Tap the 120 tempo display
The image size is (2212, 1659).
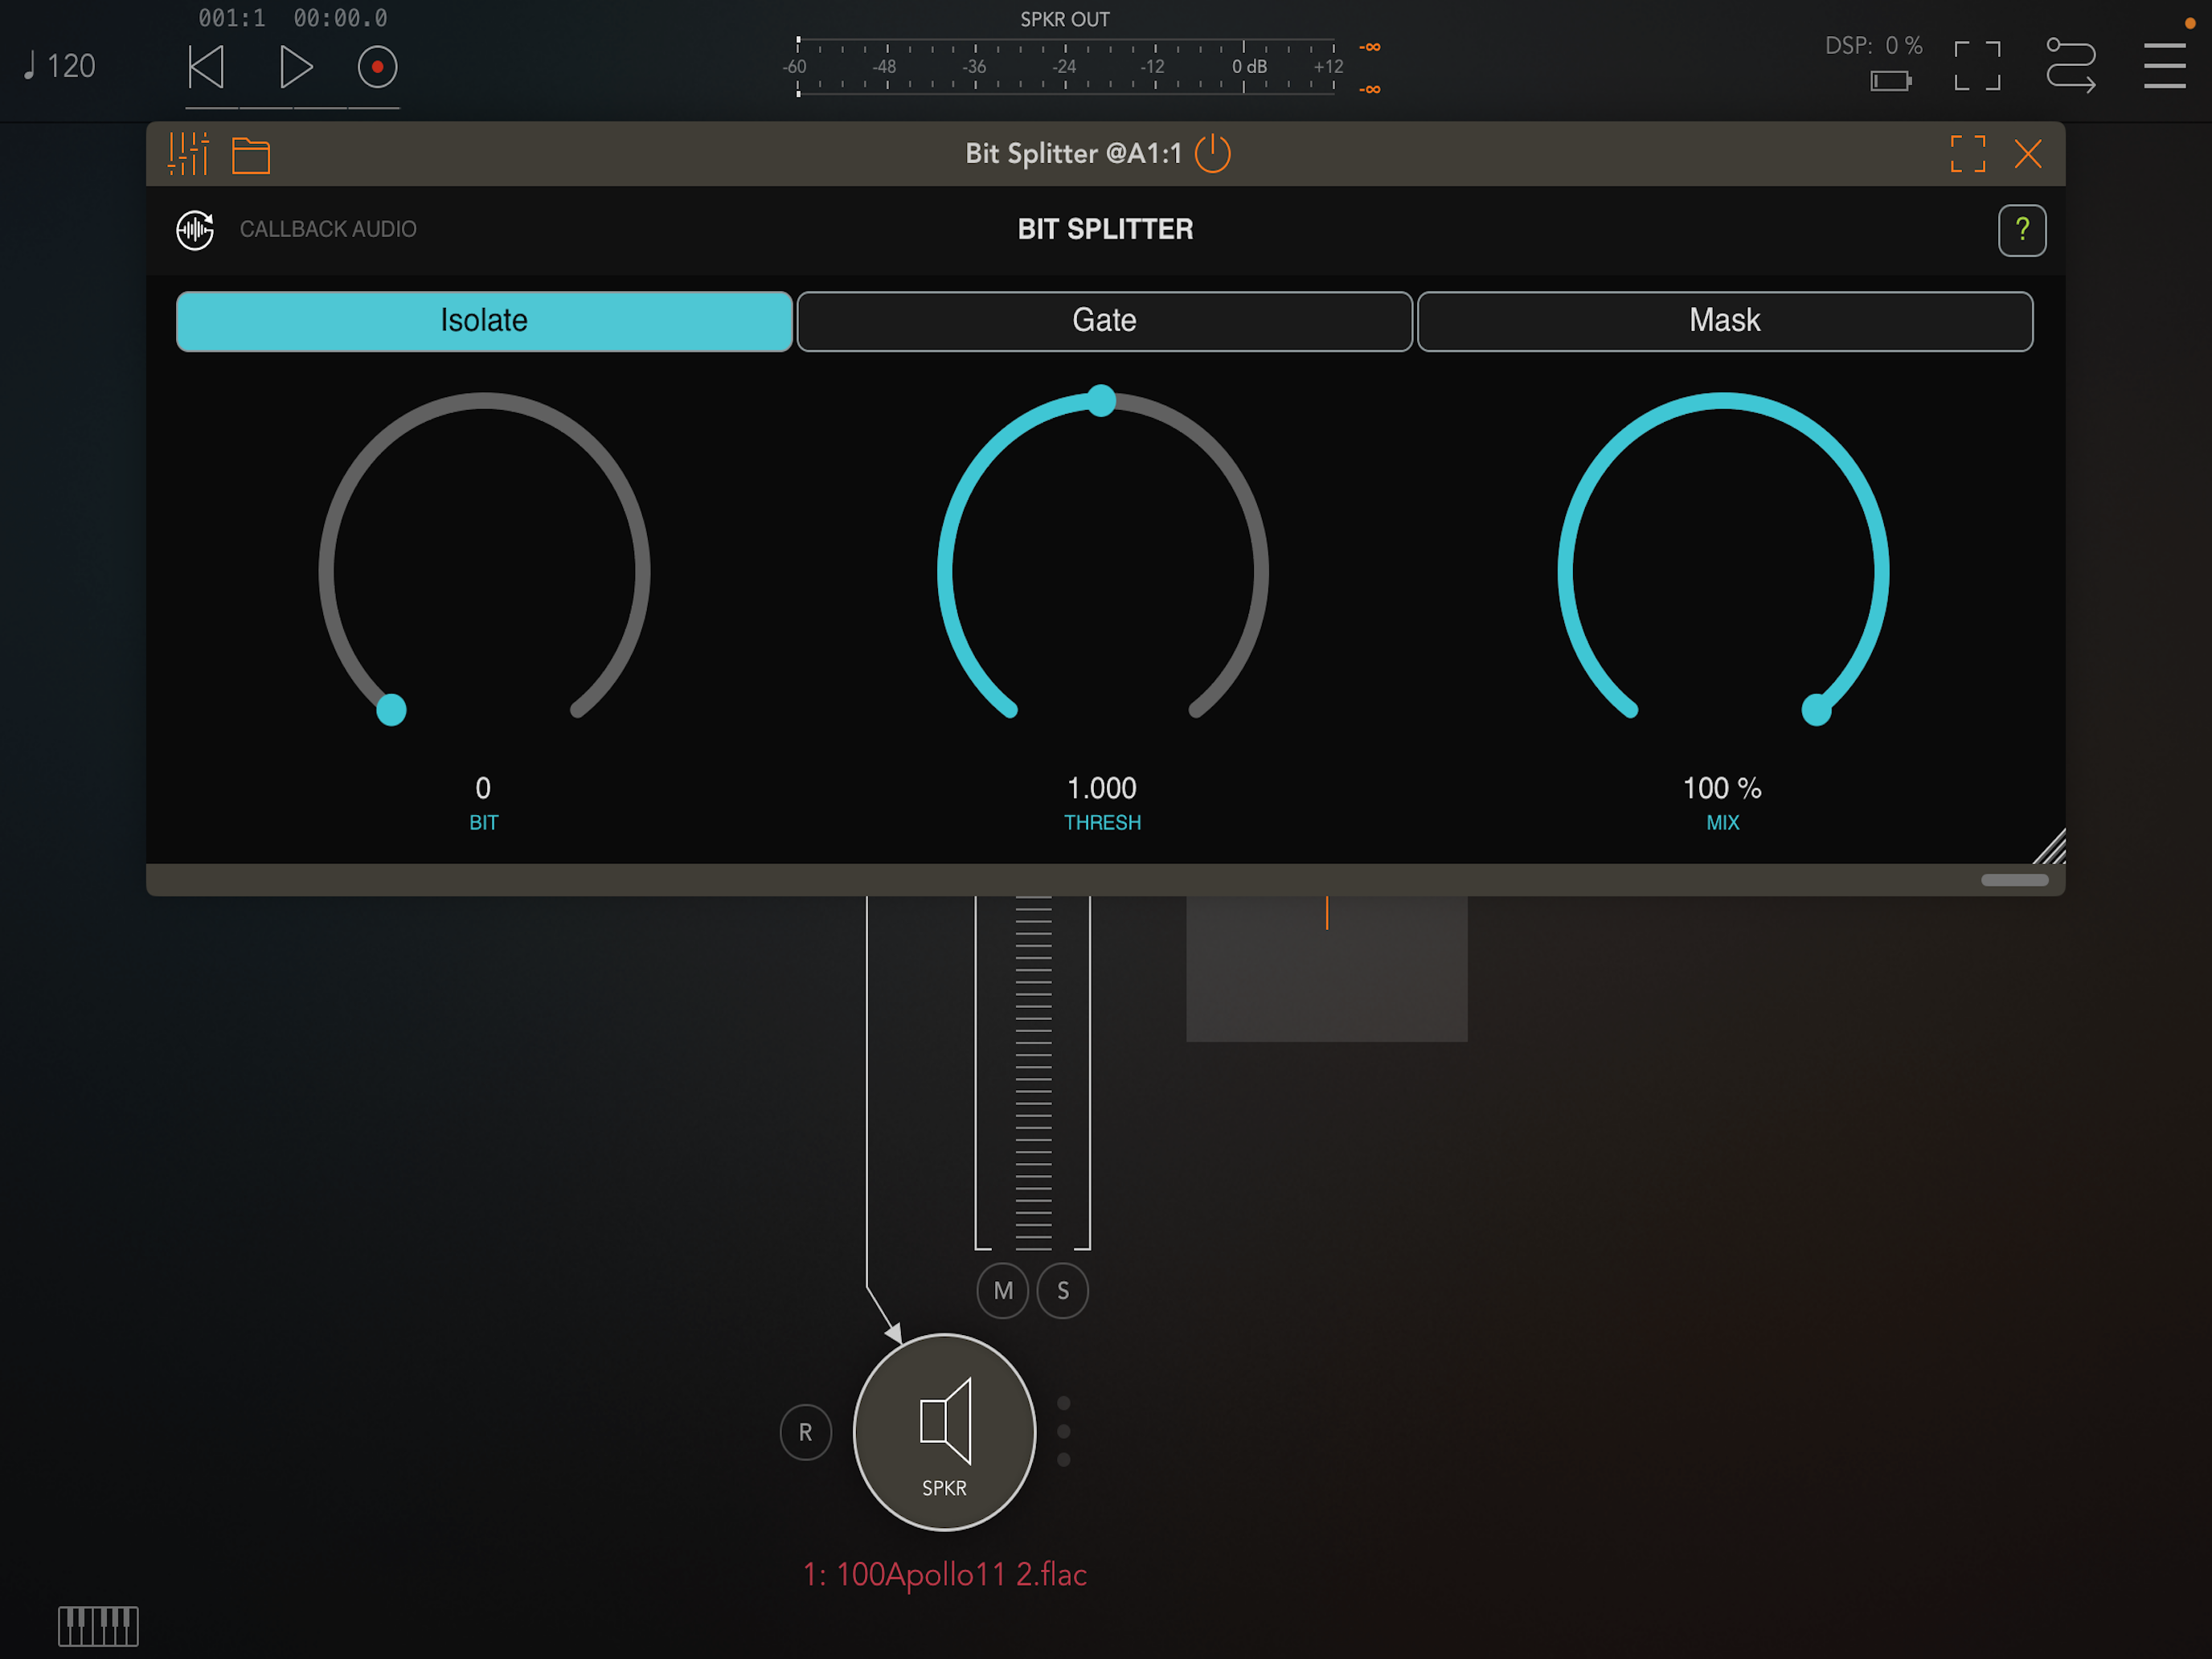coord(59,66)
